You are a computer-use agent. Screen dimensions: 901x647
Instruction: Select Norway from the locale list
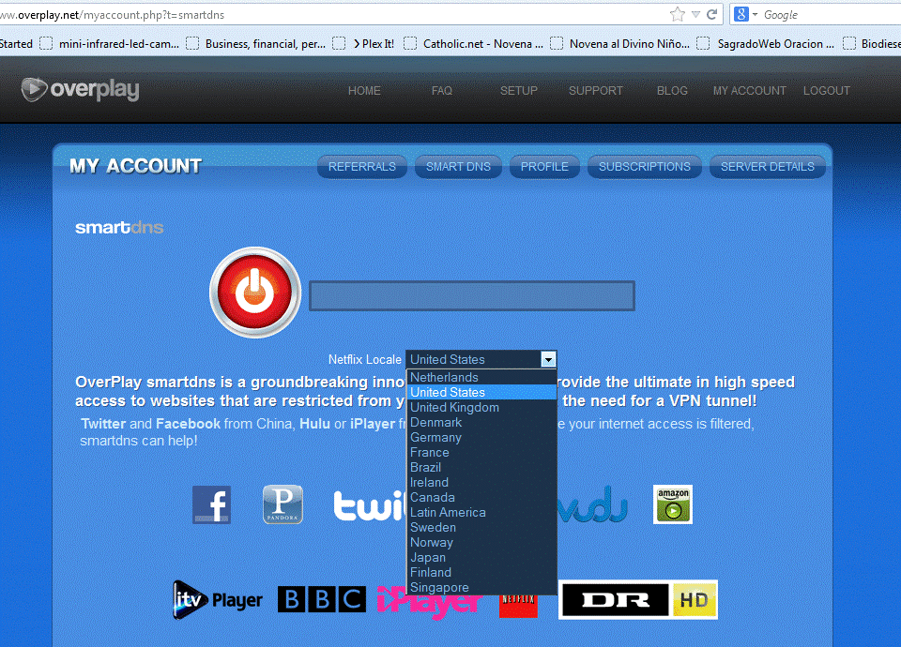pyautogui.click(x=481, y=542)
